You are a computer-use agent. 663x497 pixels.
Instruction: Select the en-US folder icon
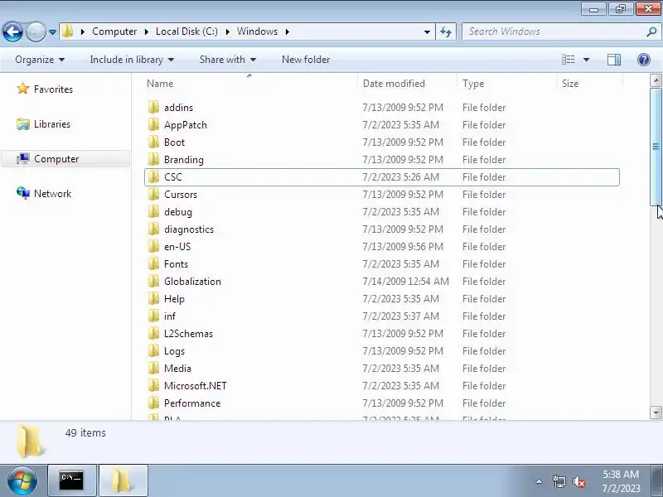[x=154, y=246]
